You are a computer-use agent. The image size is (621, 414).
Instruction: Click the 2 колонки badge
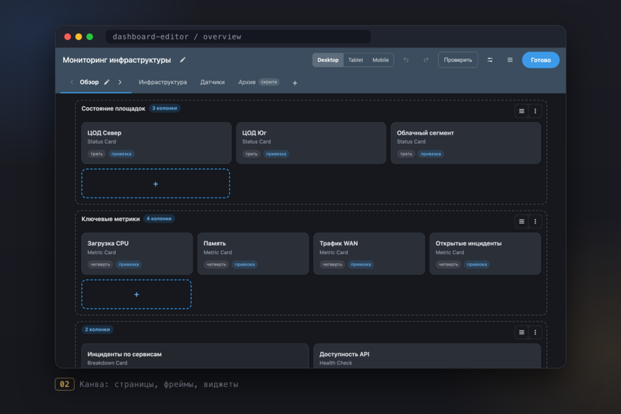coord(97,330)
